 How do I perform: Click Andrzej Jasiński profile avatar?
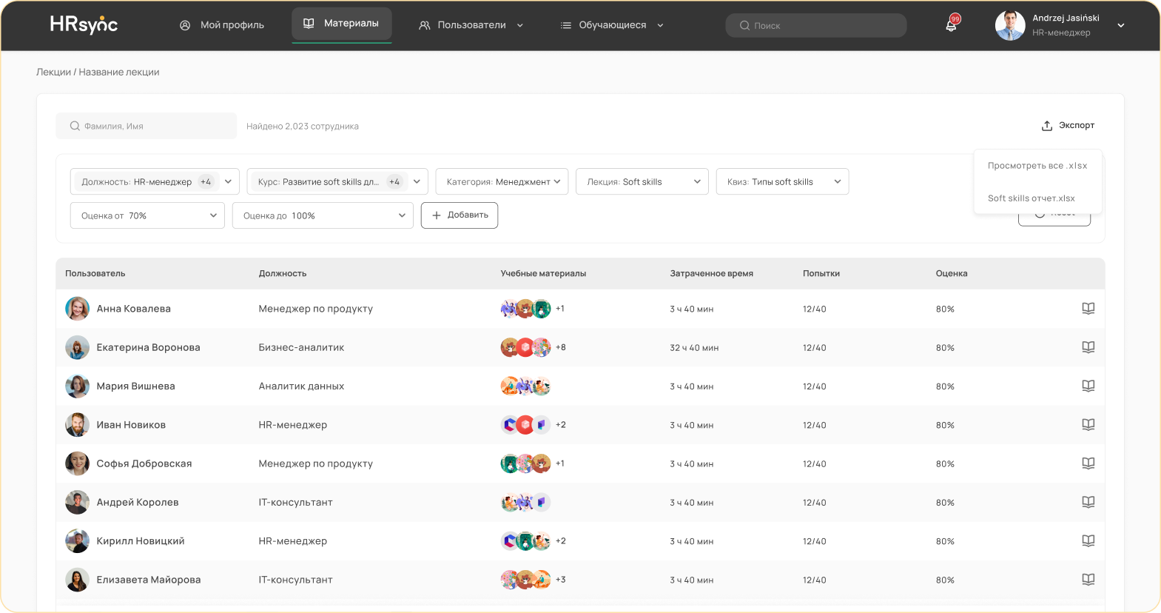(x=1010, y=25)
